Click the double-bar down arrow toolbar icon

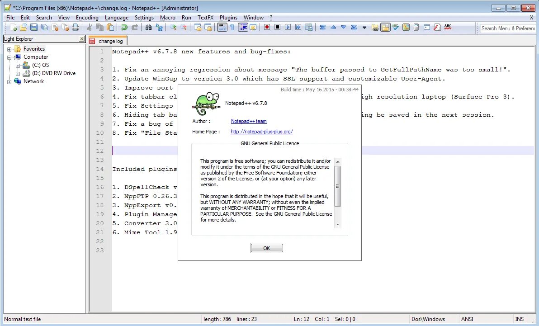[354, 27]
